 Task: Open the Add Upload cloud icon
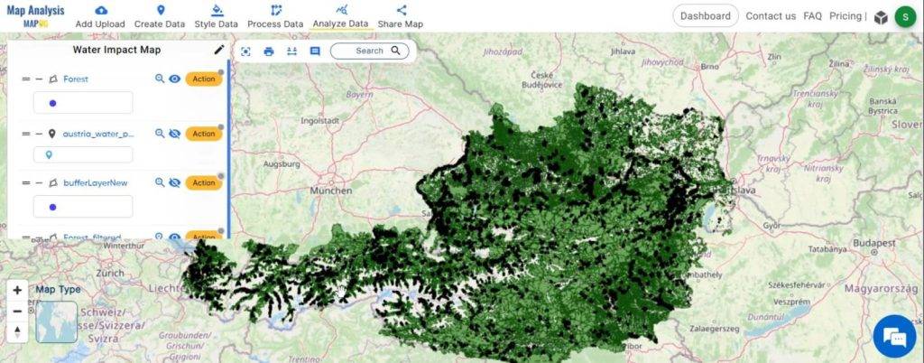(101, 10)
